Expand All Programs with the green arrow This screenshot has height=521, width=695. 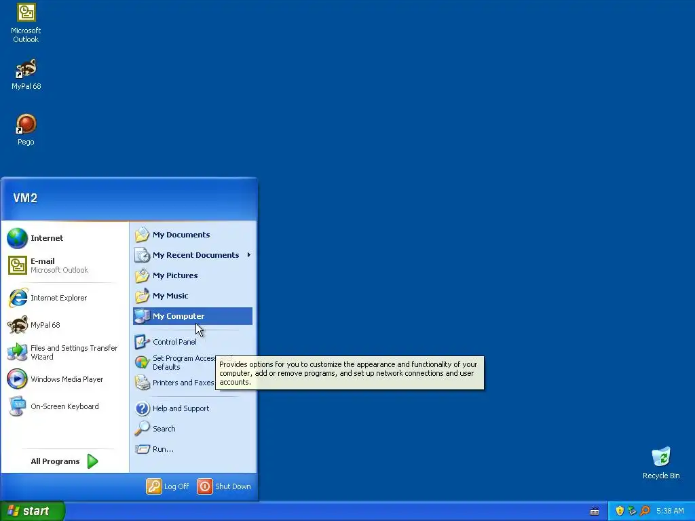point(92,461)
